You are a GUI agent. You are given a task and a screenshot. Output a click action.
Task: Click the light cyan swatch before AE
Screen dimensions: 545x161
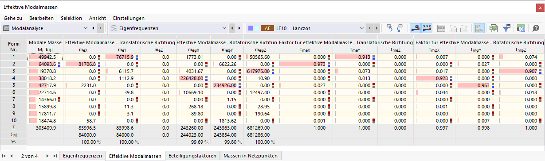coord(257,28)
